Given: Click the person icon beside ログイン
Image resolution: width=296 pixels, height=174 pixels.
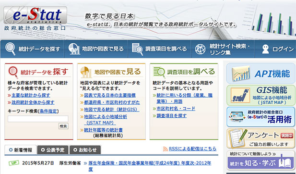Looking at the screenshot, I should [x=265, y=49].
